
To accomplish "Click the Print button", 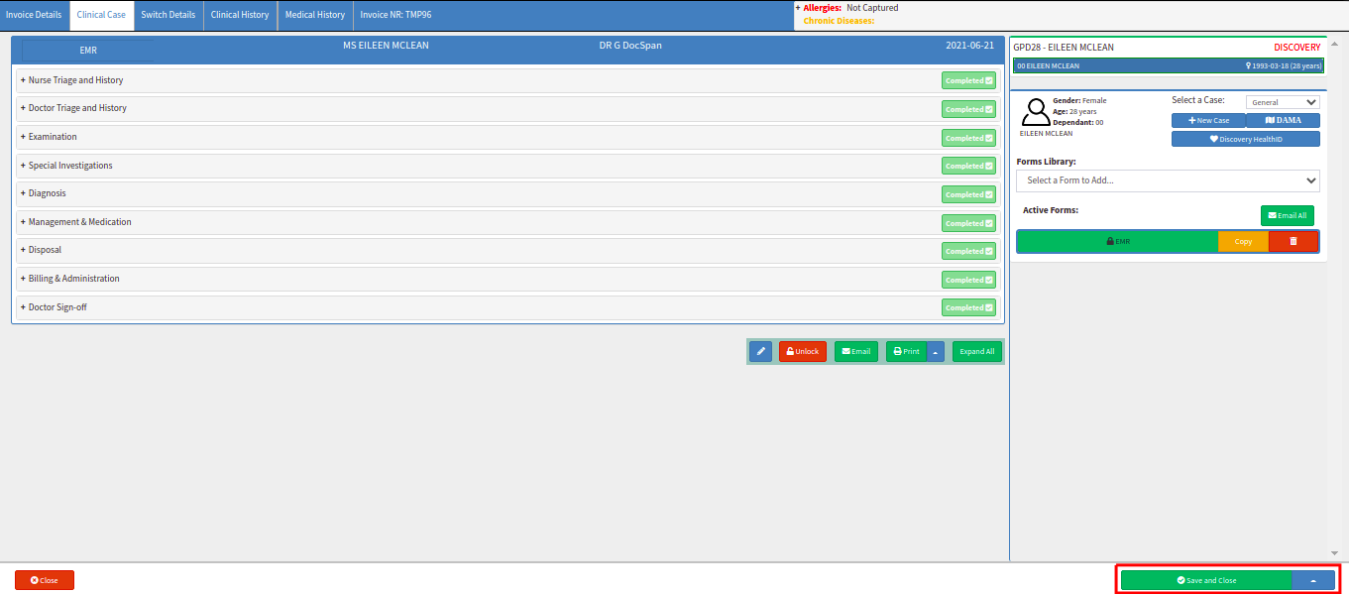I will [907, 351].
